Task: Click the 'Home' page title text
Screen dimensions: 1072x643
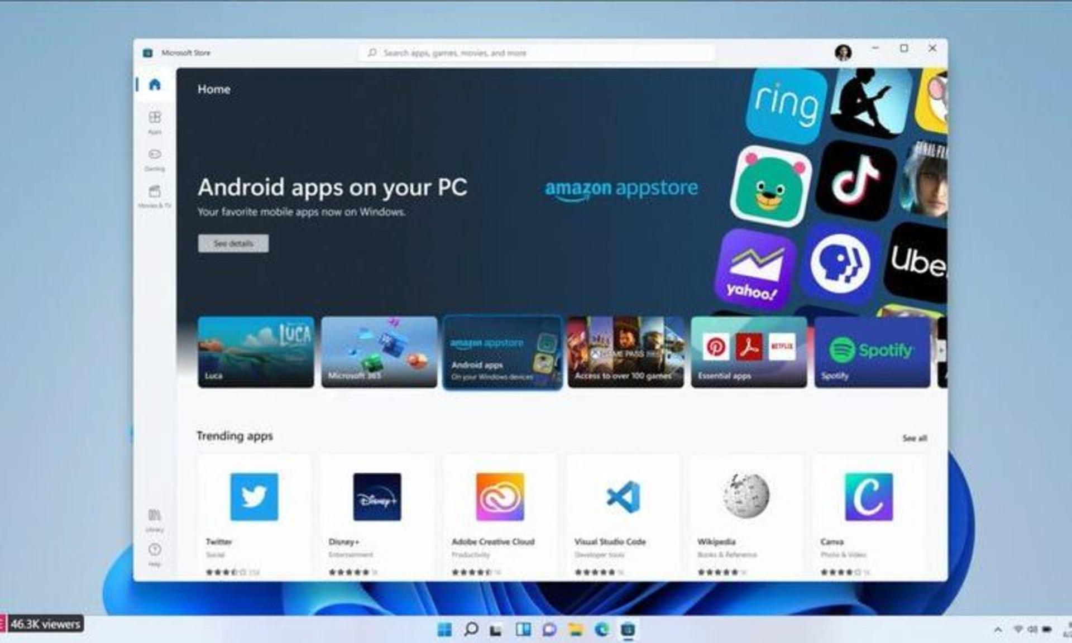Action: [214, 89]
